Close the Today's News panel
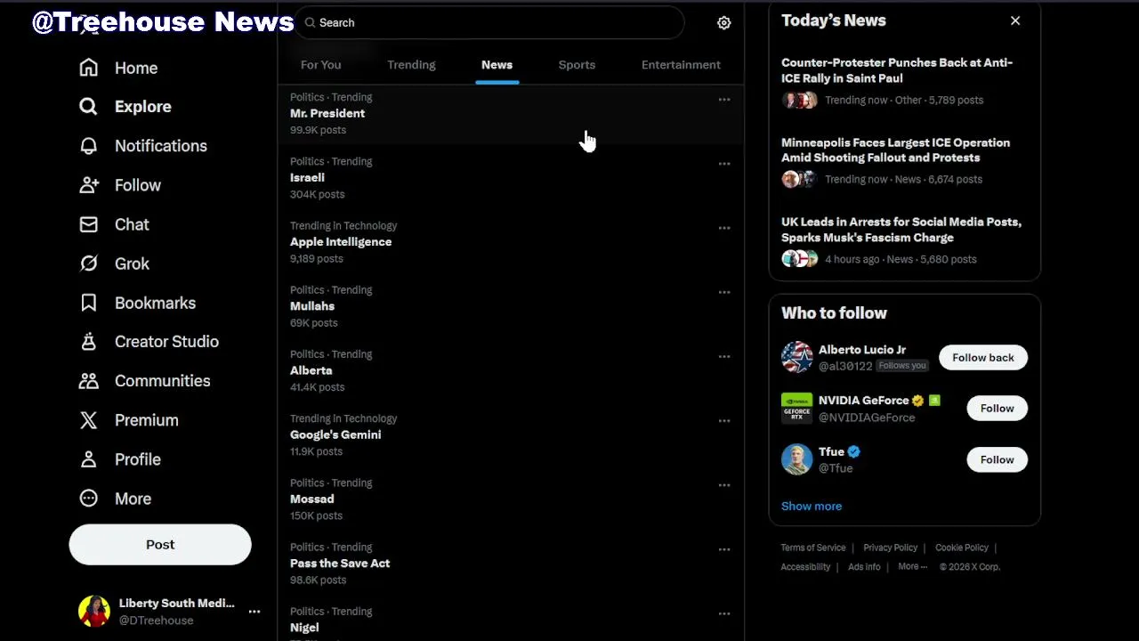1139x641 pixels. [x=1015, y=20]
